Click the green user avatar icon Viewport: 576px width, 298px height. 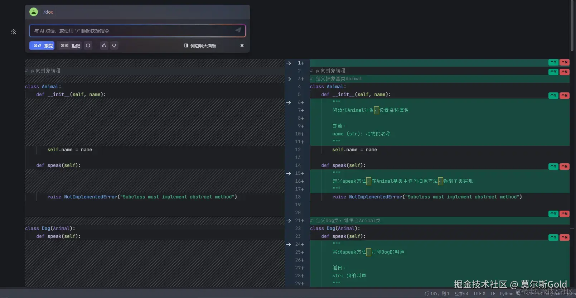(34, 12)
